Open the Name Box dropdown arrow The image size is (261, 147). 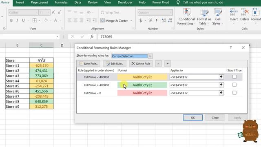tap(57, 37)
